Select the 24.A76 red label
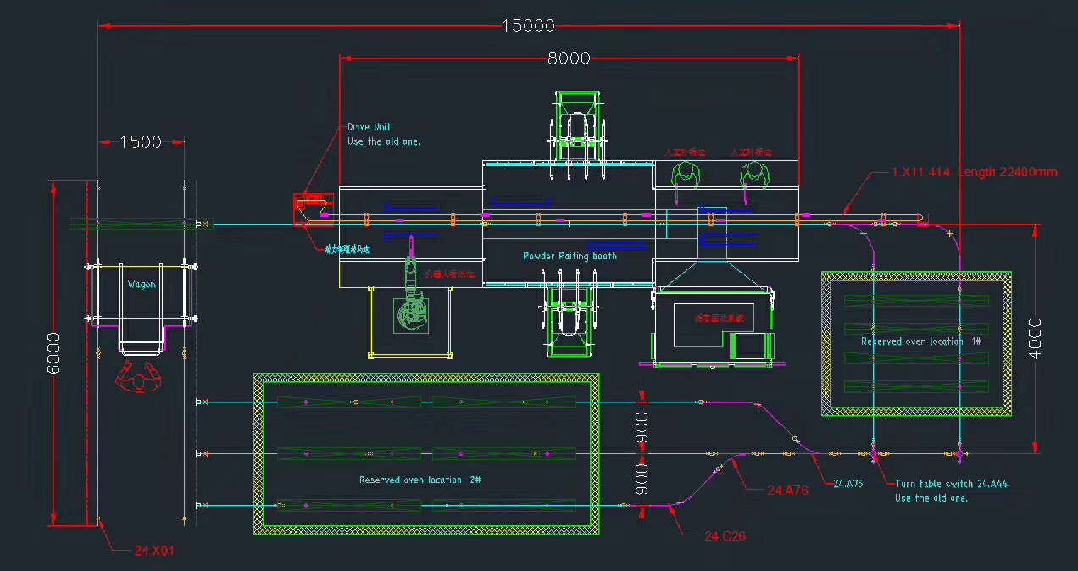 click(x=788, y=490)
